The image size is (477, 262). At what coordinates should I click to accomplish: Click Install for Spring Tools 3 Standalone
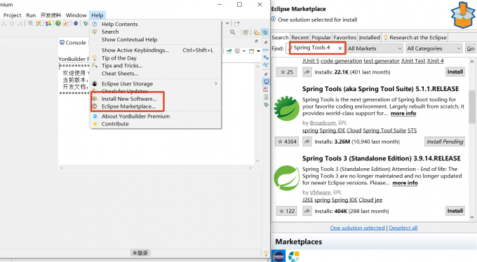[x=455, y=211]
